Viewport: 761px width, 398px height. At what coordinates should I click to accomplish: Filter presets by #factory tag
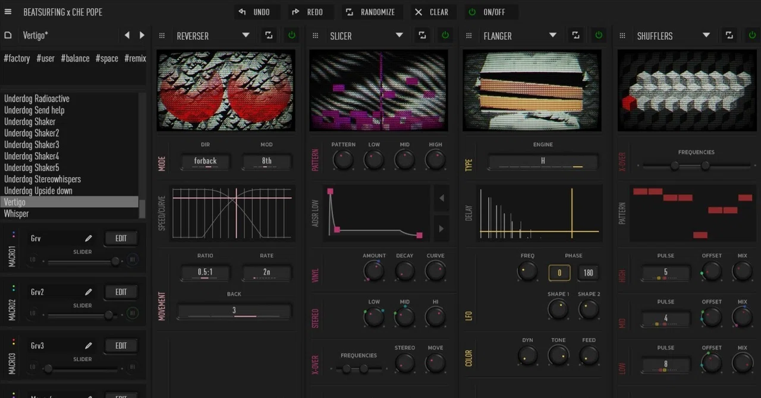pos(17,58)
